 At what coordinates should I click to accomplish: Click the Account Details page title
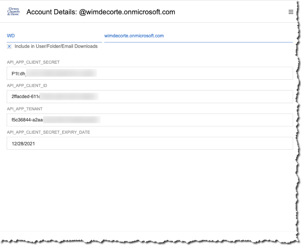(101, 12)
